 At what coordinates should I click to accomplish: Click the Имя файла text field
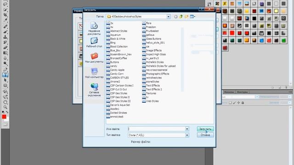click(x=157, y=129)
